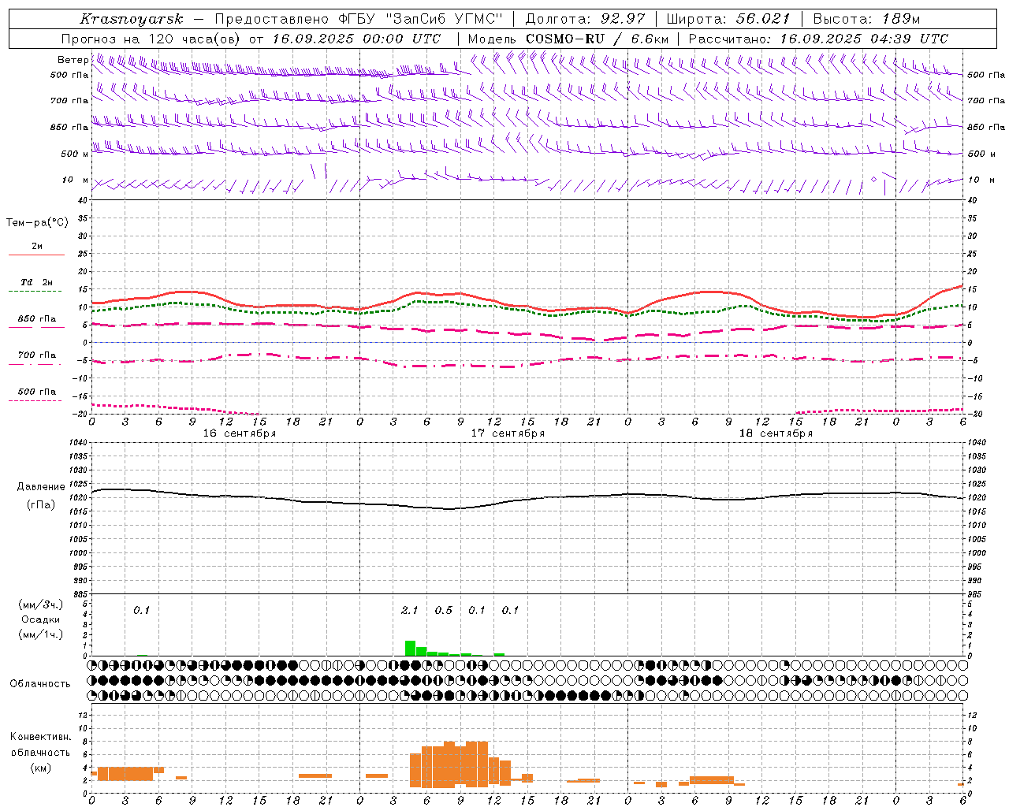Screen dimensions: 1009x807
Task: Click the 700 гПа temperature legend entry
Action: click(36, 355)
